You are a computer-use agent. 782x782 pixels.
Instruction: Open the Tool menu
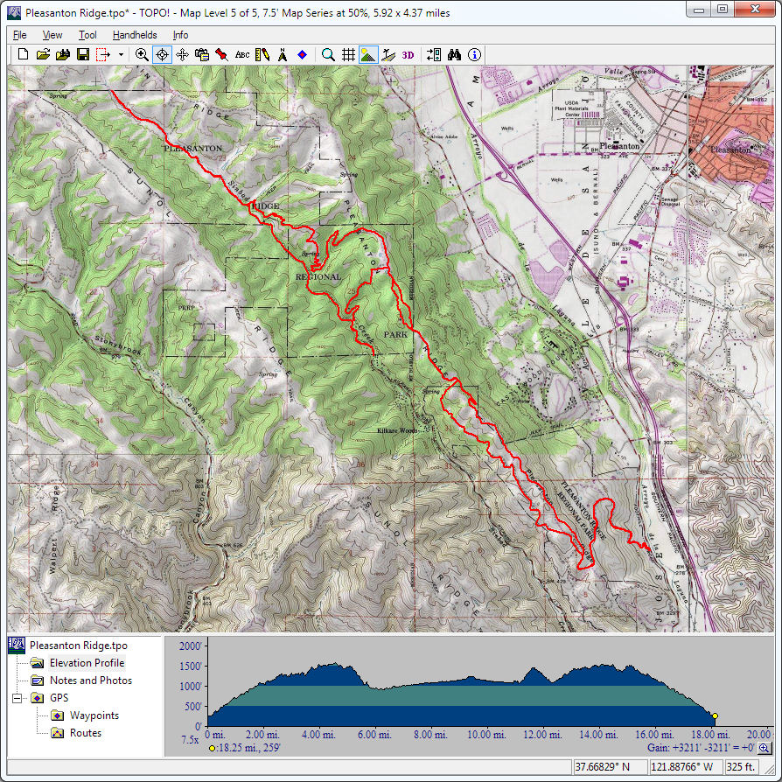coord(87,35)
